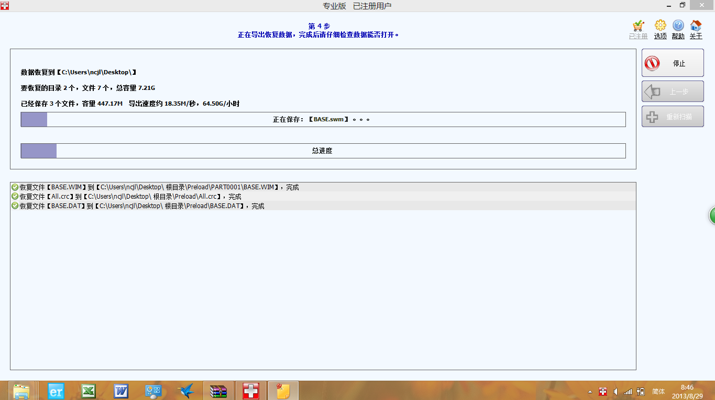Click the 总进度 overall progress bar
Viewport: 715px width, 400px height.
323,151
